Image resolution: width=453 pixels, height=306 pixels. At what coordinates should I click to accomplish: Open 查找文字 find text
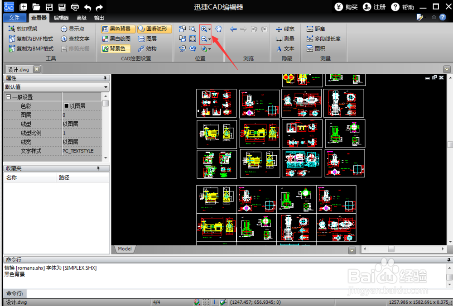(75, 38)
